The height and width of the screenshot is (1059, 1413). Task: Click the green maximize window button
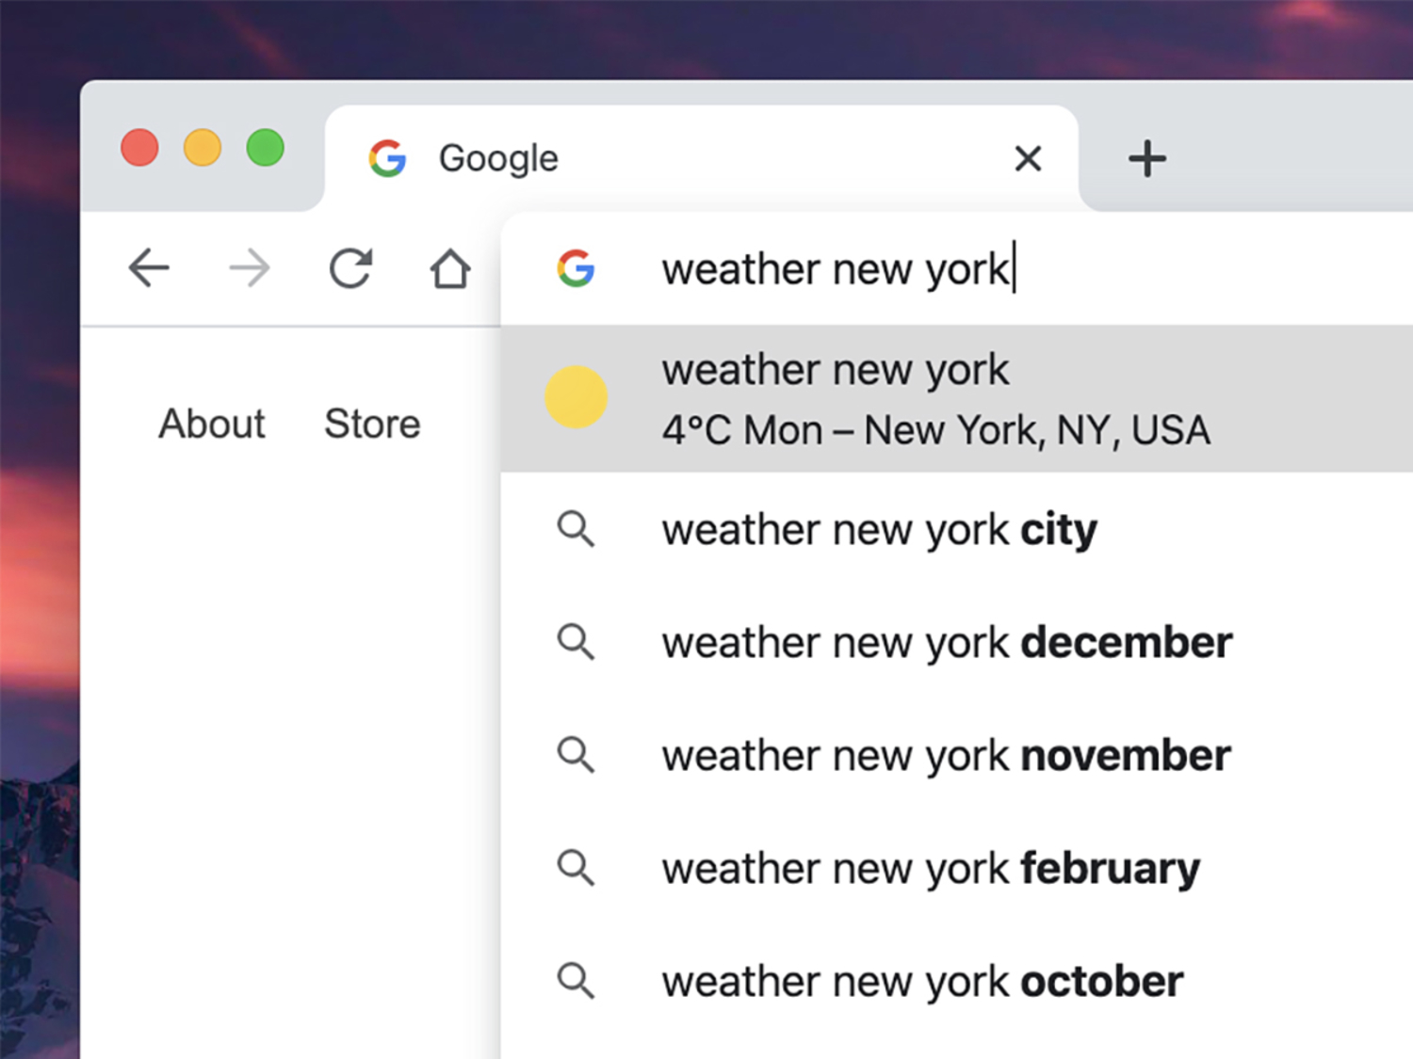[266, 148]
